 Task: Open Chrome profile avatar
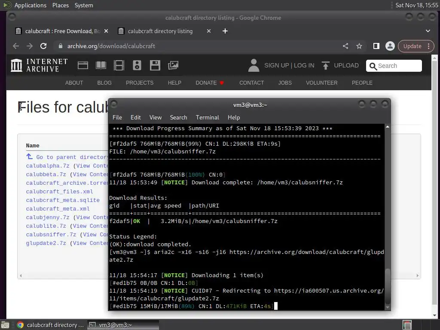point(390,46)
